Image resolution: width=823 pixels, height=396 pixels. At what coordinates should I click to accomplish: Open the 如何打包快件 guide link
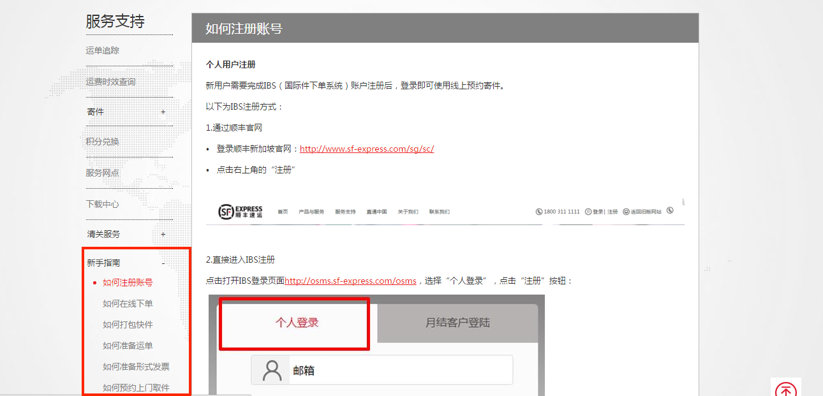click(x=128, y=325)
